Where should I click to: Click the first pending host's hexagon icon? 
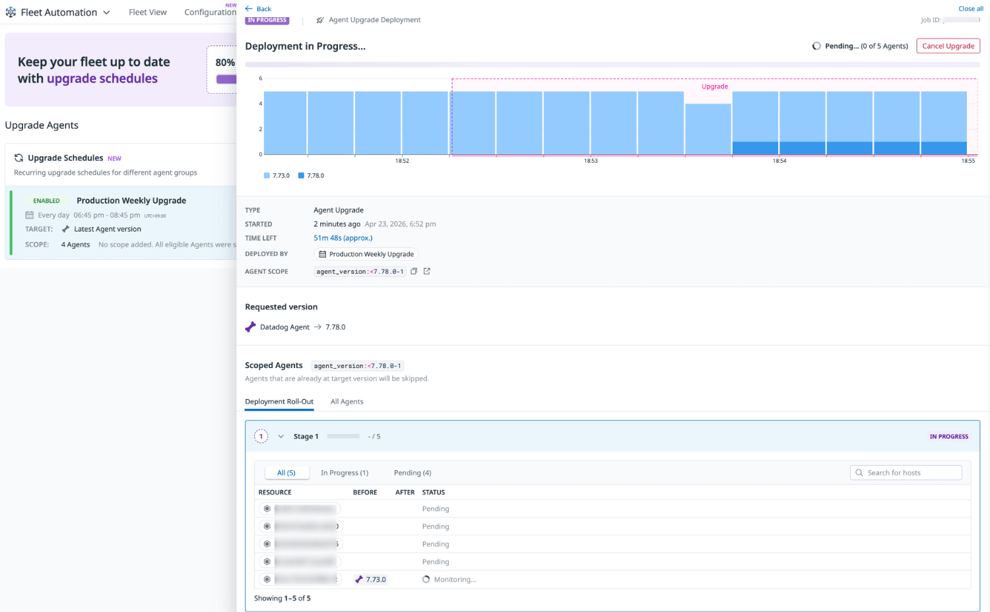267,509
